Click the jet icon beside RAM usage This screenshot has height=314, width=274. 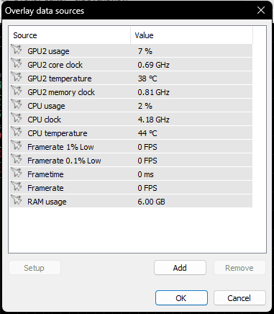(17, 200)
